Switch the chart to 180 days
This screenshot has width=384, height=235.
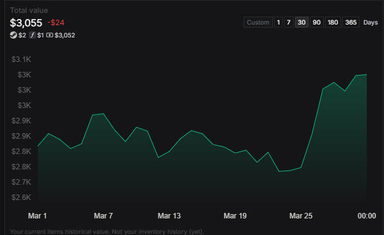pos(333,22)
